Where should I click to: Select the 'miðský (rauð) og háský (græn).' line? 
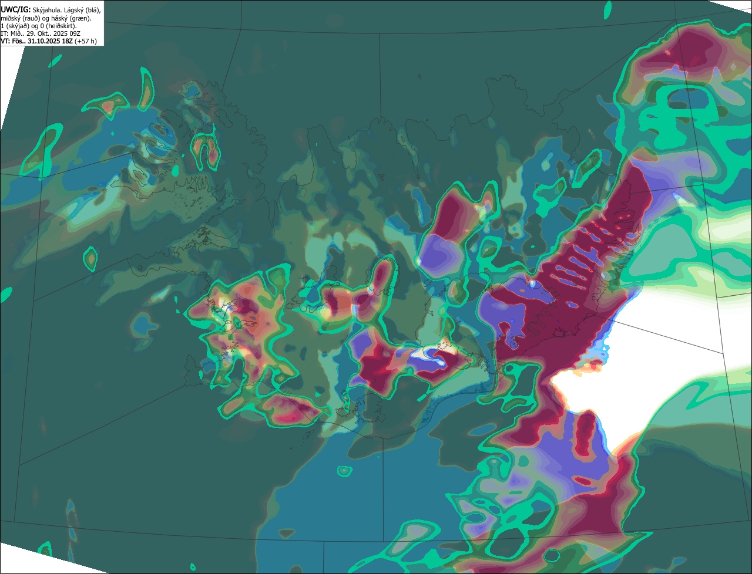(x=46, y=18)
